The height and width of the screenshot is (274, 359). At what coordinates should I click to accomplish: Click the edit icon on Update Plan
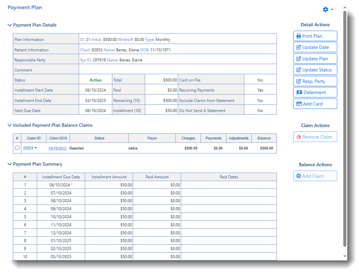click(299, 59)
